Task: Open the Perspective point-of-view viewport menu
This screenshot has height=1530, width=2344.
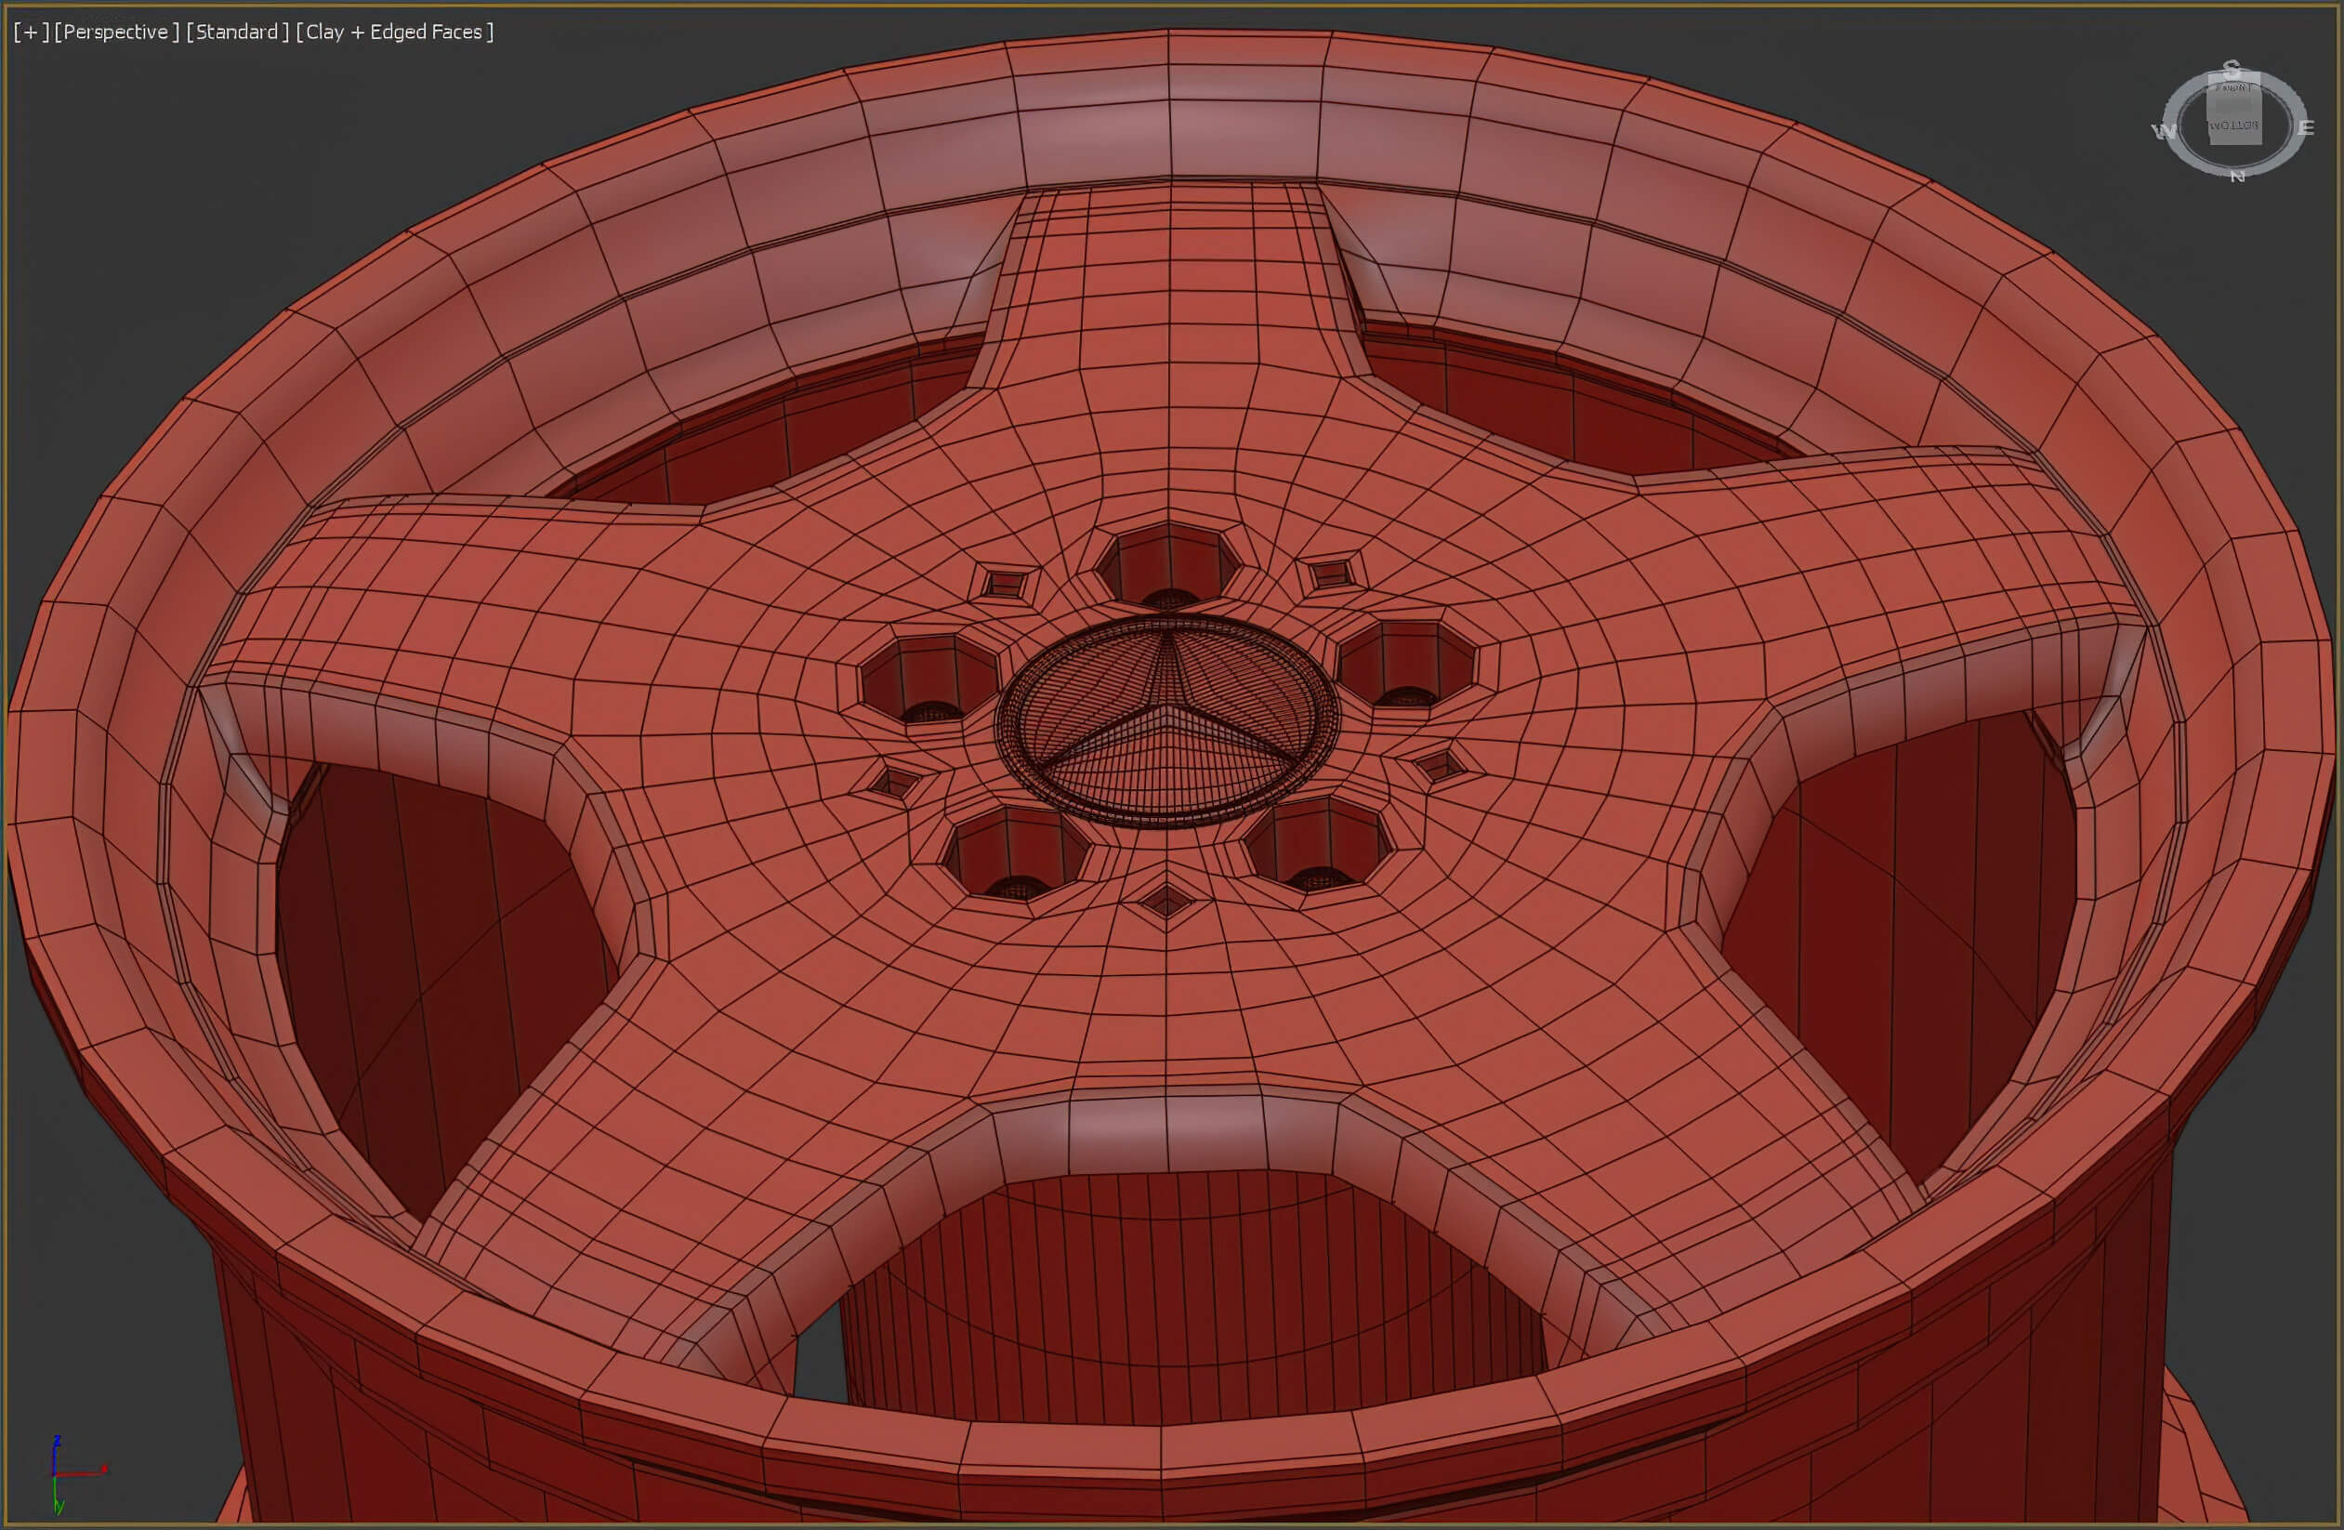Action: (116, 32)
